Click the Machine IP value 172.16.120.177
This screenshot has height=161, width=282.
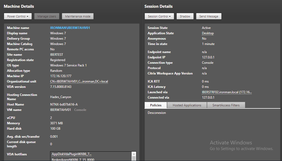61,76
